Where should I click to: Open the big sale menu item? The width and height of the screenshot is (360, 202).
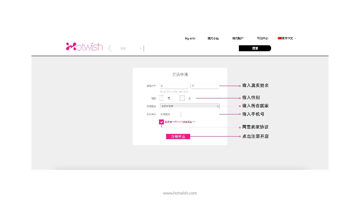tap(190, 38)
